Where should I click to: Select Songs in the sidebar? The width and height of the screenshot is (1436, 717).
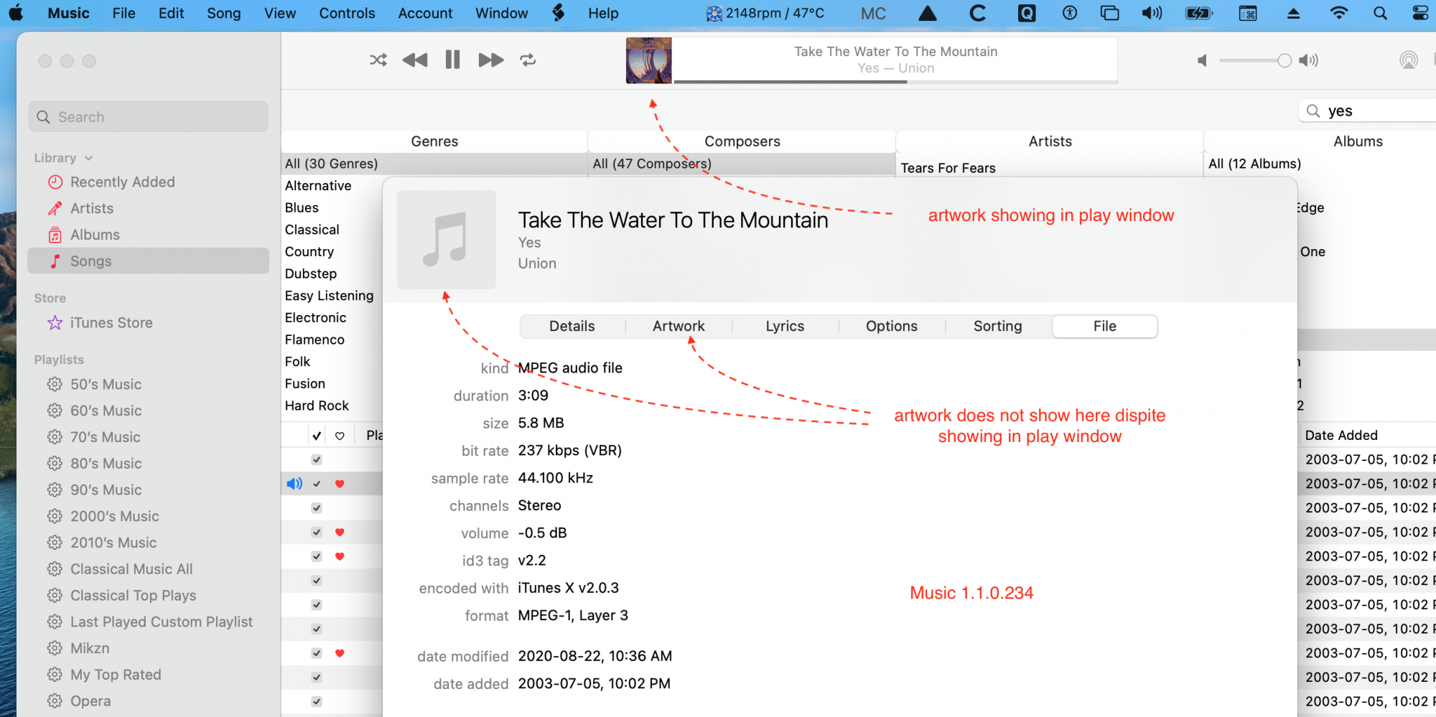(149, 261)
